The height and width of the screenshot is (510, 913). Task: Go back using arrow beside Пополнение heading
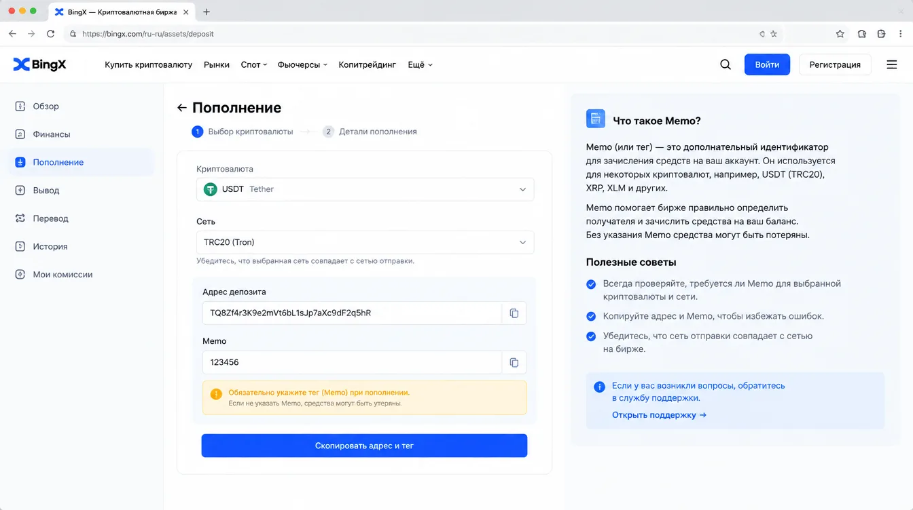click(181, 108)
